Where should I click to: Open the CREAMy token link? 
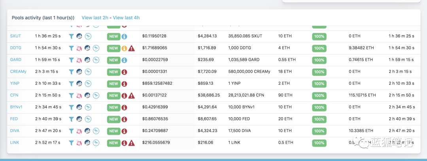(18, 71)
